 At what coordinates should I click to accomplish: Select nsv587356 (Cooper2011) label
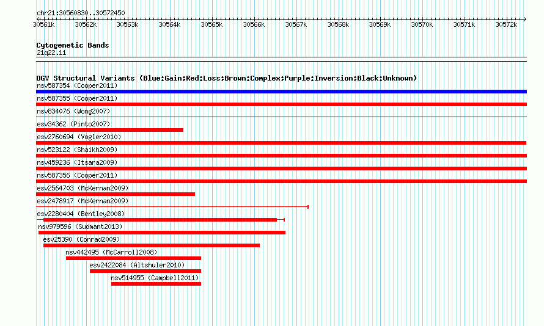[x=77, y=175]
